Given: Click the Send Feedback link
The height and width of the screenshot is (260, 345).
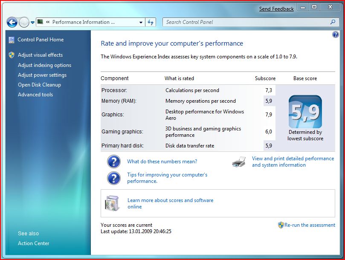Looking at the screenshot, I should (x=276, y=9).
